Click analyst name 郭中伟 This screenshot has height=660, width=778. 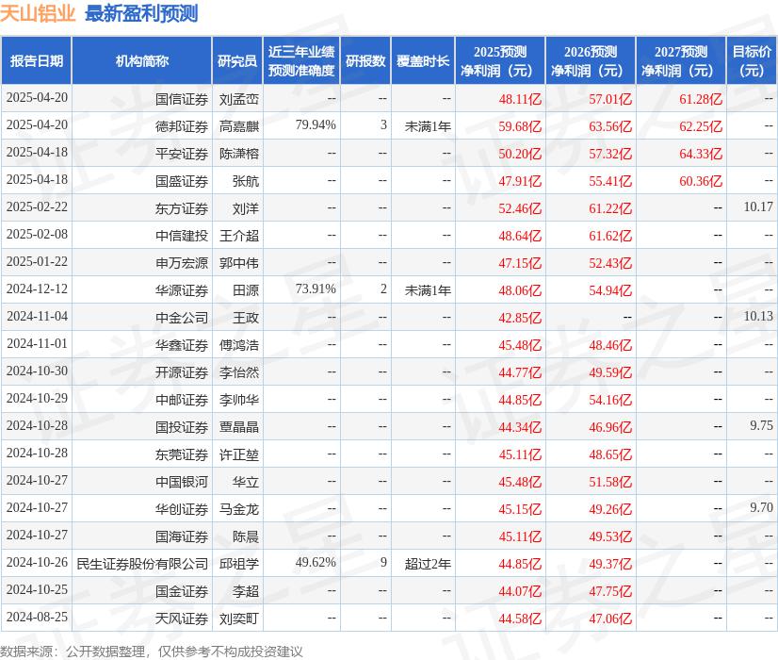(239, 263)
